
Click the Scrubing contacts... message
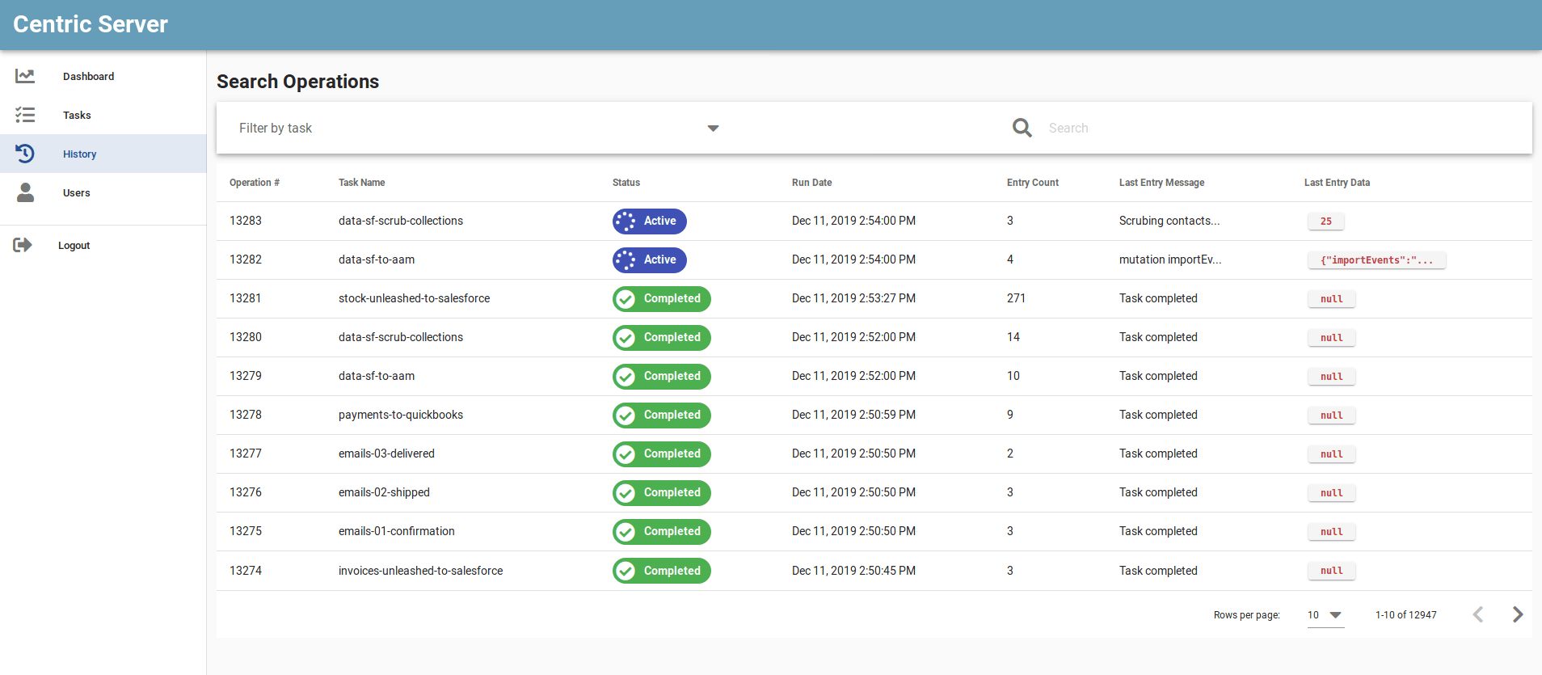(x=1169, y=221)
